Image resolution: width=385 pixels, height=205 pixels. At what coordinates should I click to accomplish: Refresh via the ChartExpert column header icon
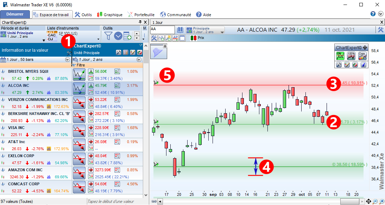pos(140,52)
